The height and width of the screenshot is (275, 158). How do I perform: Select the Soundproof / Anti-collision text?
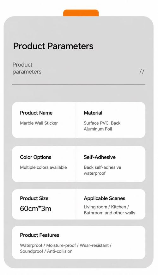[x=46, y=251]
